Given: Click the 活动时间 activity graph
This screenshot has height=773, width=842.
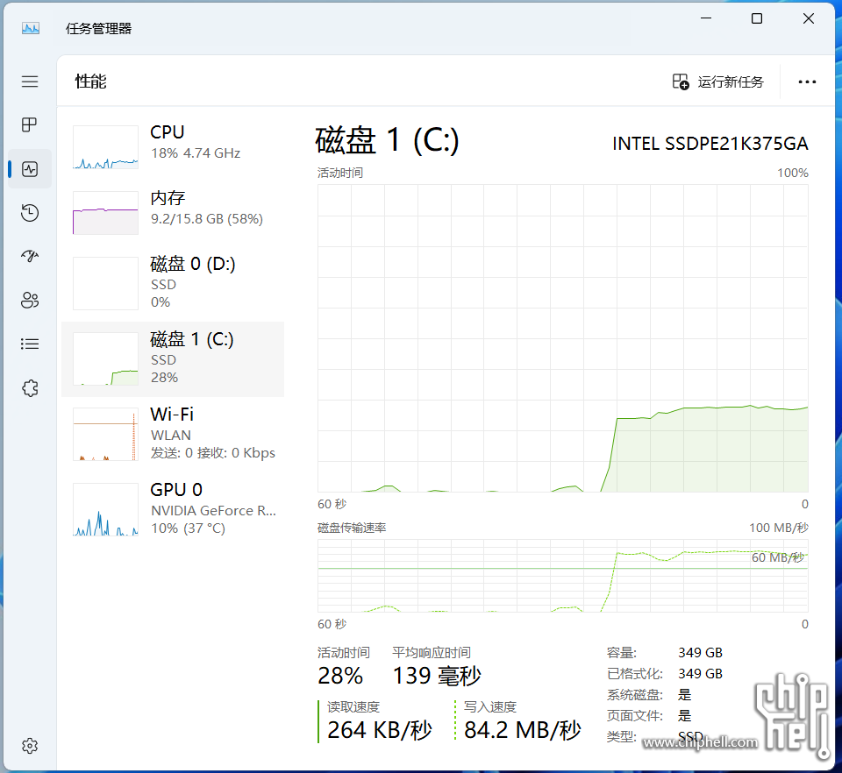Looking at the screenshot, I should [563, 338].
